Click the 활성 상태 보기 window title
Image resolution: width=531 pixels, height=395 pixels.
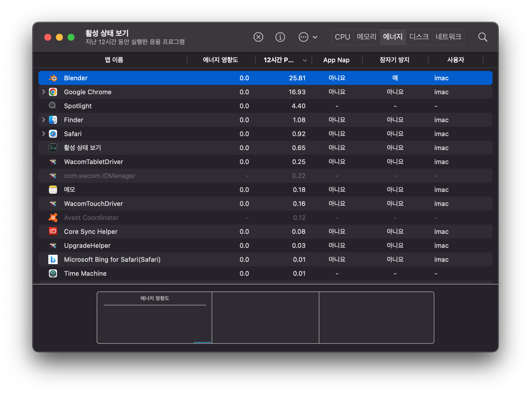[x=107, y=33]
